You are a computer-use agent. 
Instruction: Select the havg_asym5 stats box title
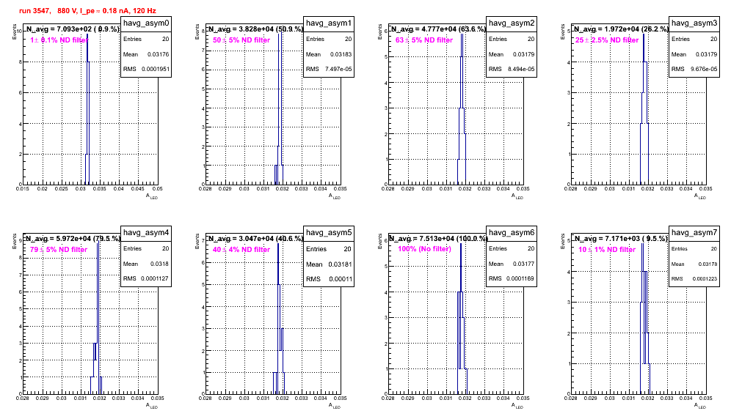[329, 233]
